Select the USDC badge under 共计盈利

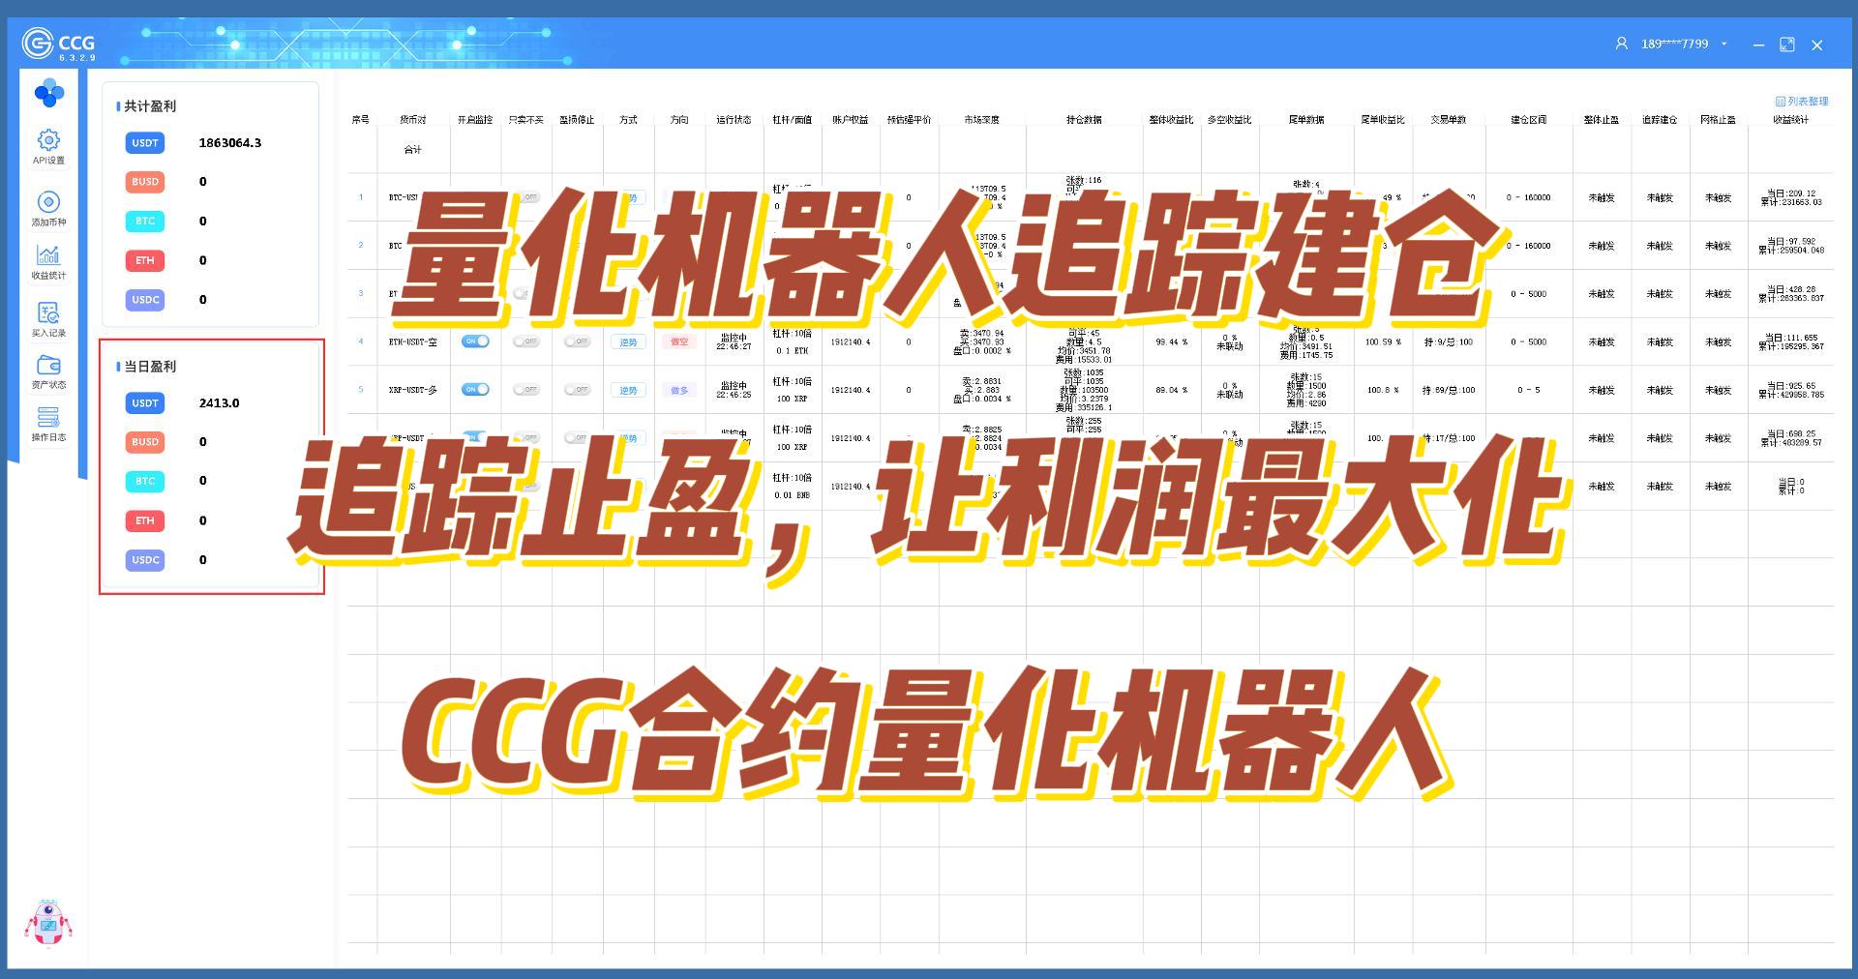[145, 300]
